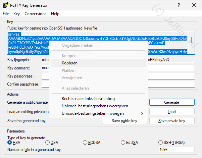Image resolution: width=202 pixels, height=158 pixels.
Task: Select the ECDSA key type
Action: (85, 143)
